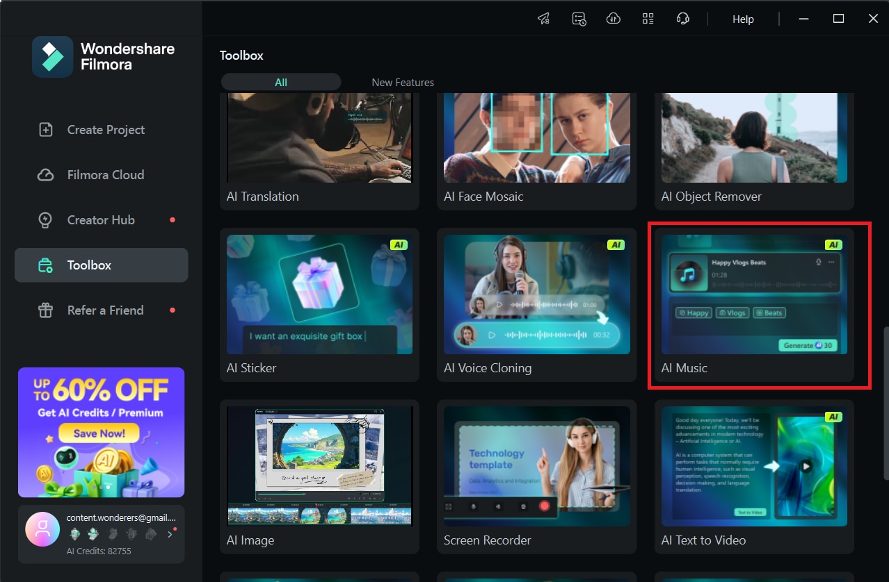Click the AI Object Remover label
The width and height of the screenshot is (889, 582).
click(712, 197)
